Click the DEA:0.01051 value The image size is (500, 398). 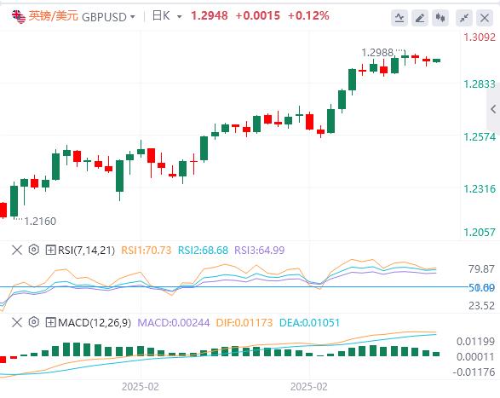(x=310, y=323)
